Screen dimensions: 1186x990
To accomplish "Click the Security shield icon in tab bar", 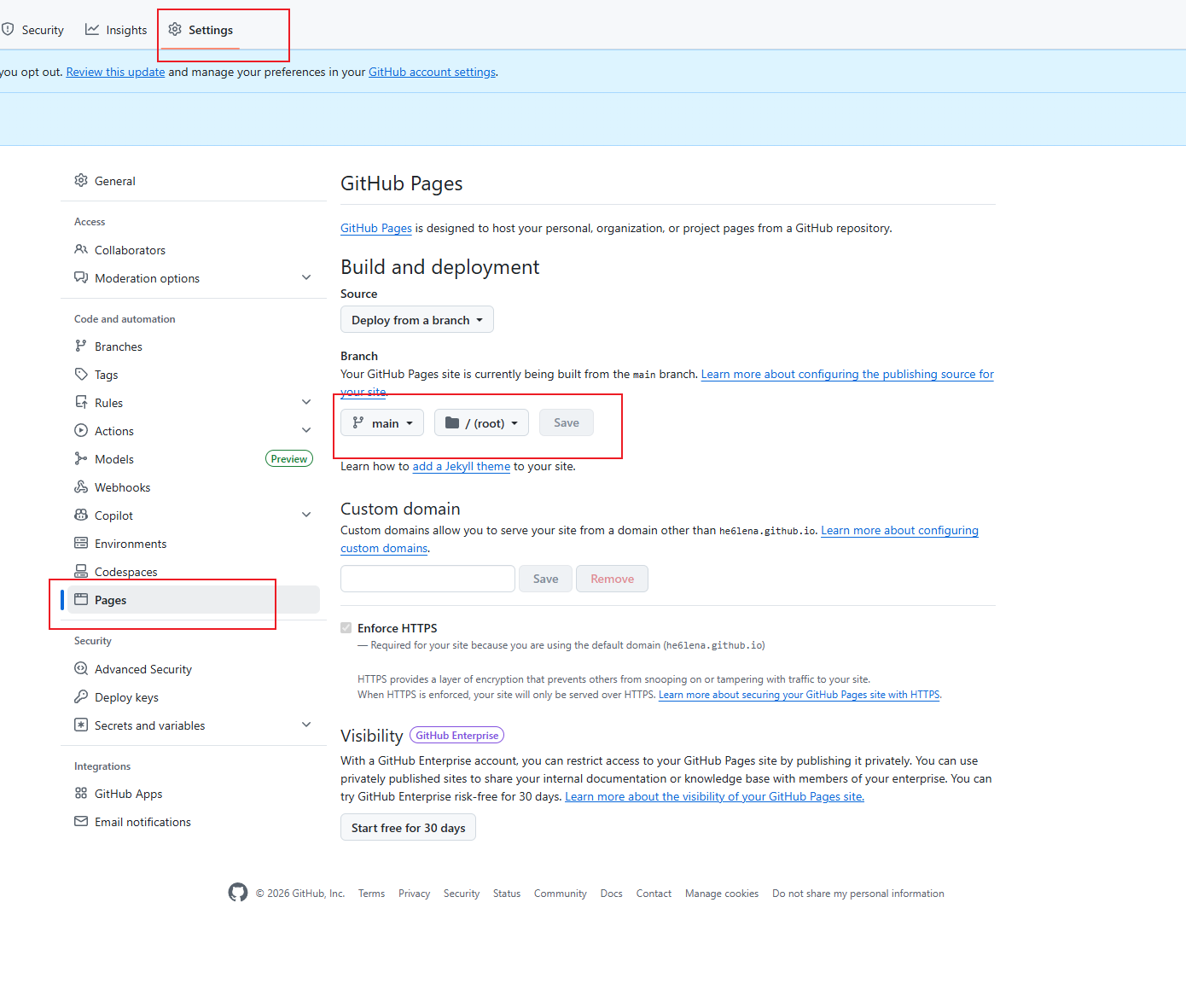I will [8, 30].
